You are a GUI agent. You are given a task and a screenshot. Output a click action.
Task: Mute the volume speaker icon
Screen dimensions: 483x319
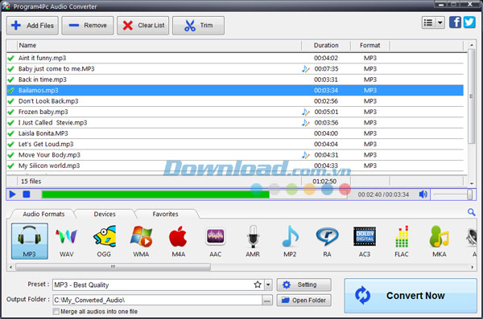(423, 194)
